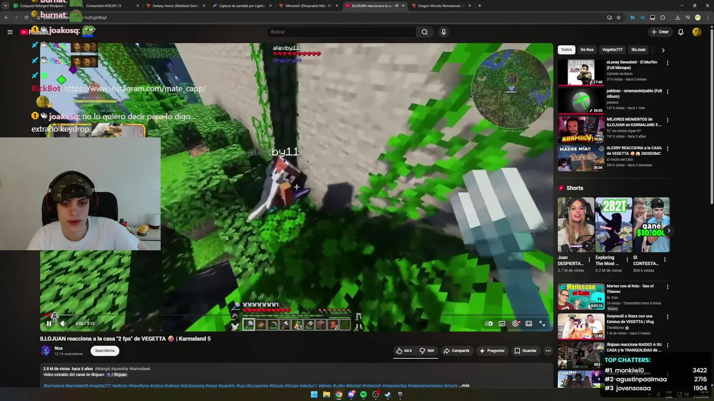Pause the video
This screenshot has width=714, height=401.
coord(49,324)
